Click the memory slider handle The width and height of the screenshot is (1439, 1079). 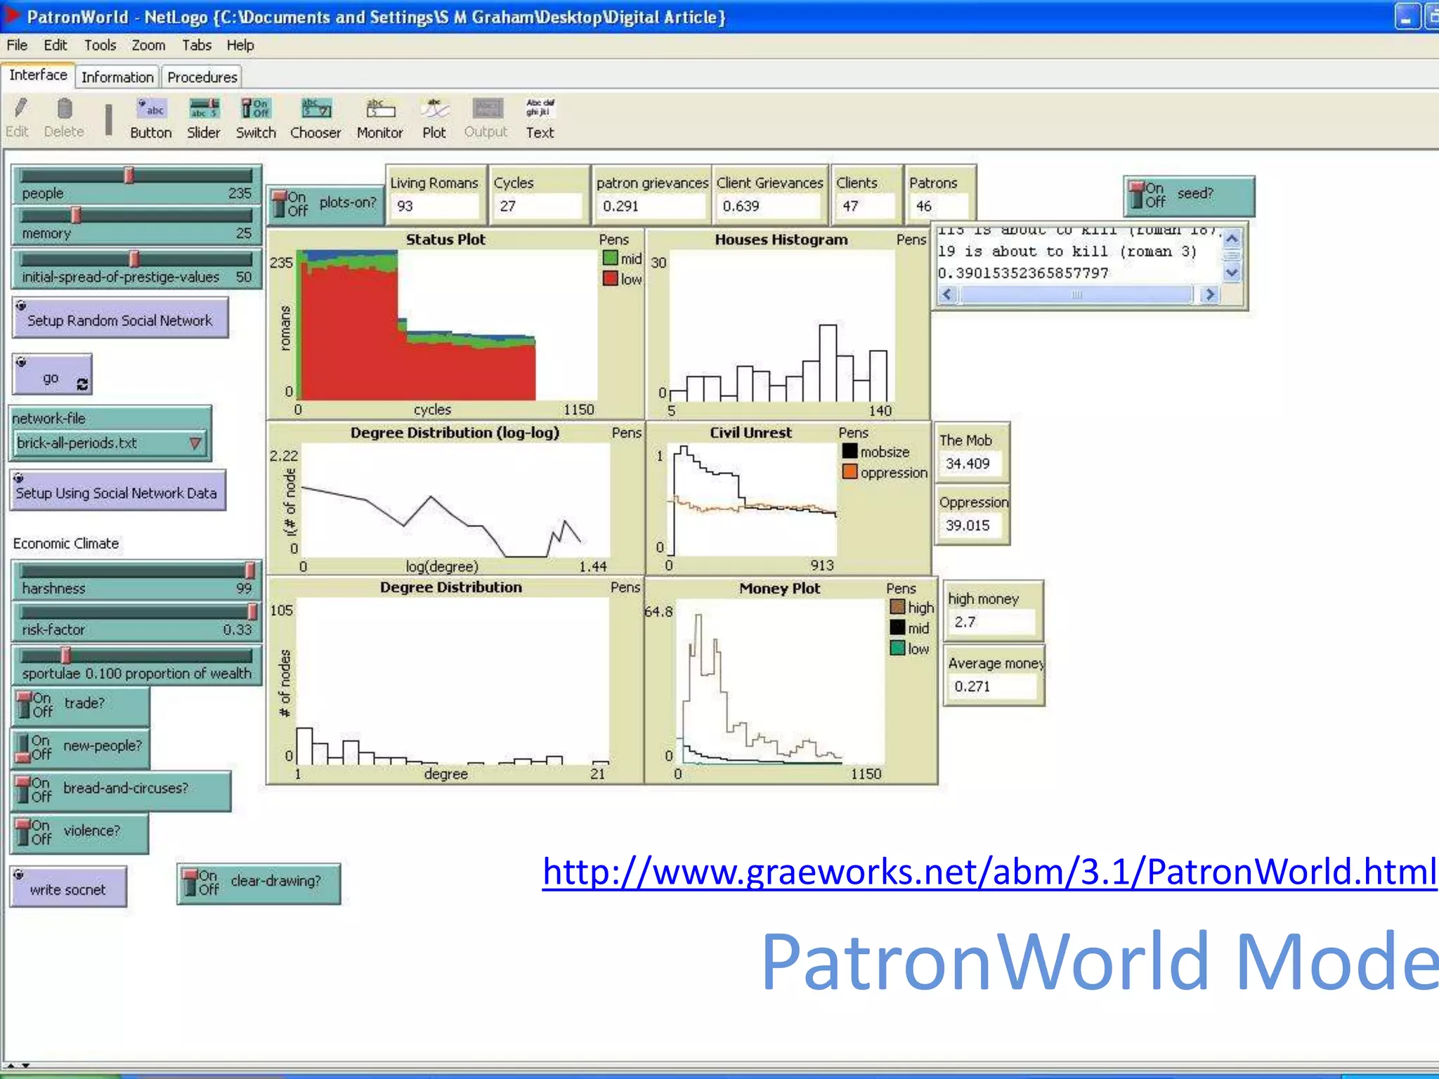77,215
